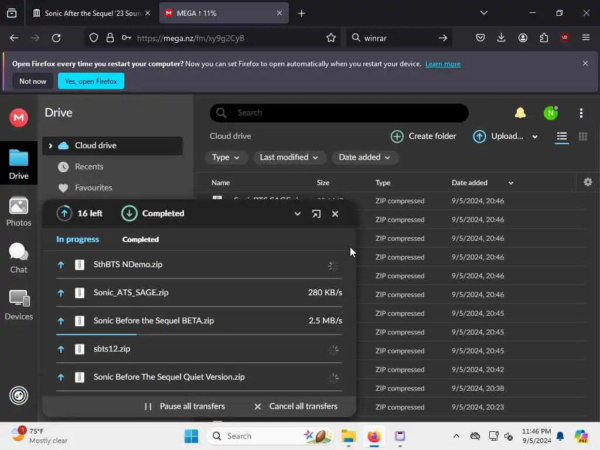This screenshot has height=450, width=600.
Task: Submit the winrar search with arrow
Action: coord(443,38)
